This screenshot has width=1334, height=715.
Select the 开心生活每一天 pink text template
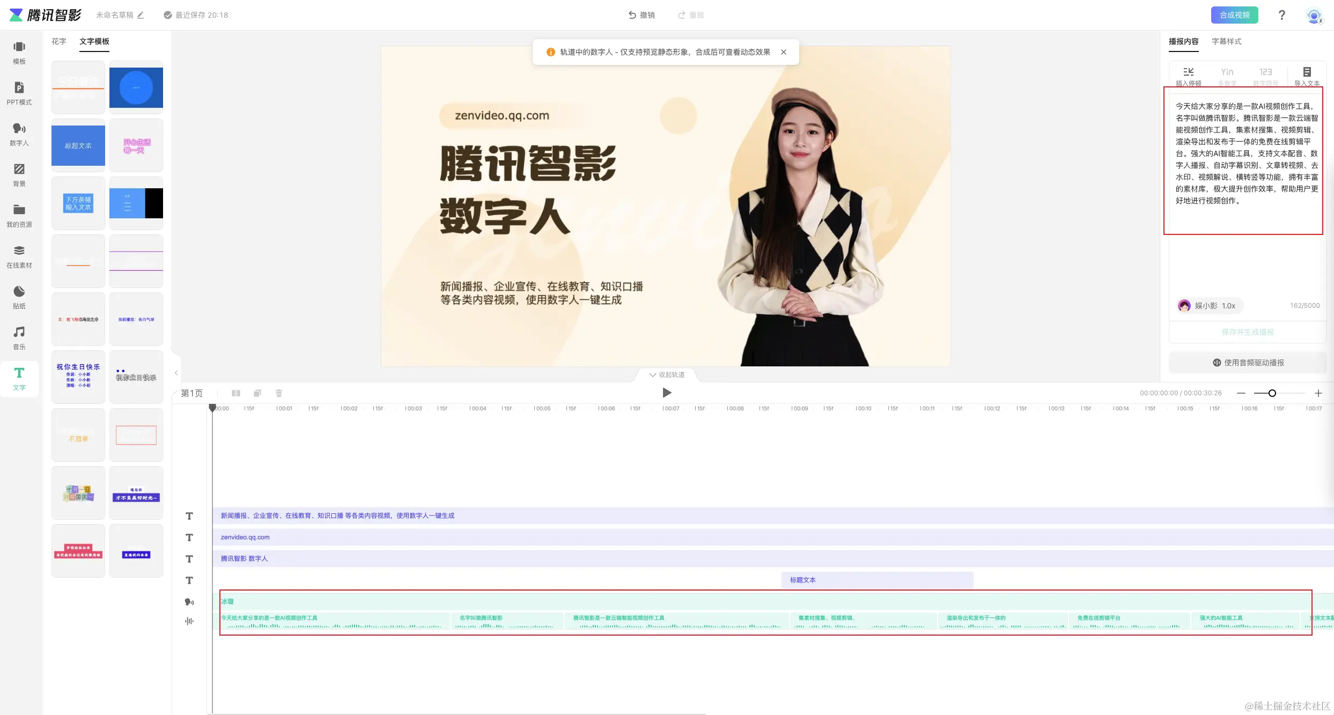pyautogui.click(x=136, y=145)
